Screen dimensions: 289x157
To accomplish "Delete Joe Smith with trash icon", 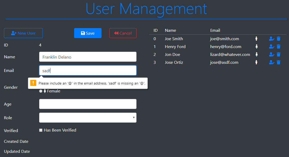I will tap(279, 39).
